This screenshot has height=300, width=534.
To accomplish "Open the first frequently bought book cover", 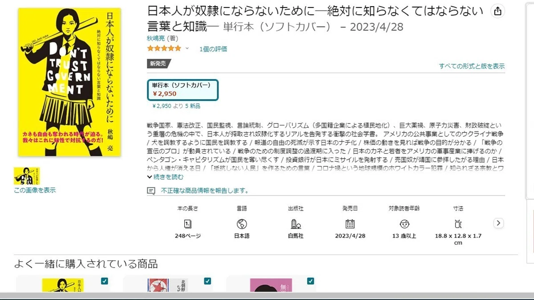I will pyautogui.click(x=63, y=285).
